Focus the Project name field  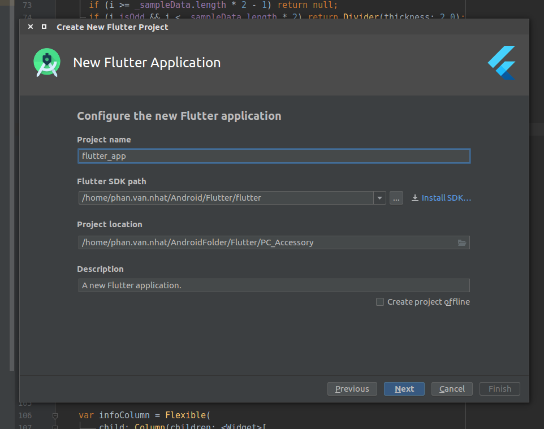point(274,156)
